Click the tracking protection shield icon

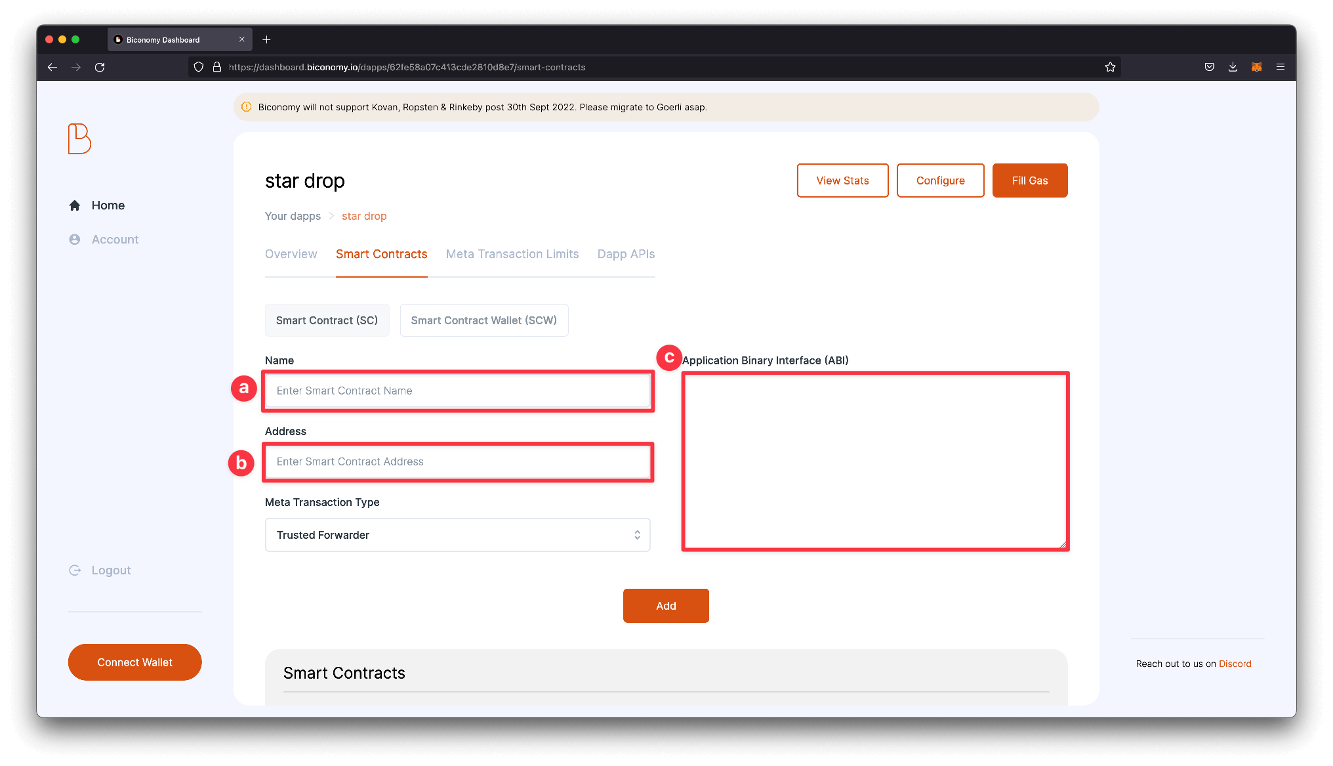[198, 66]
